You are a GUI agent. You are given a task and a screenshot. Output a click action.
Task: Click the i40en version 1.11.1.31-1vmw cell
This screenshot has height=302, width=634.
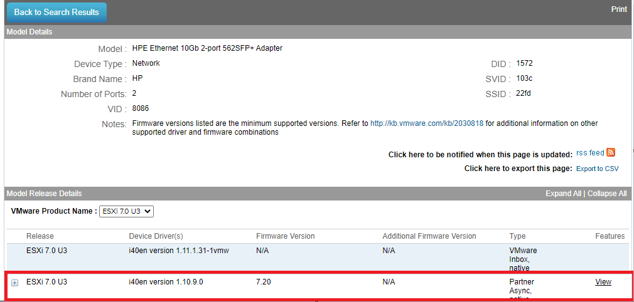[x=179, y=251]
